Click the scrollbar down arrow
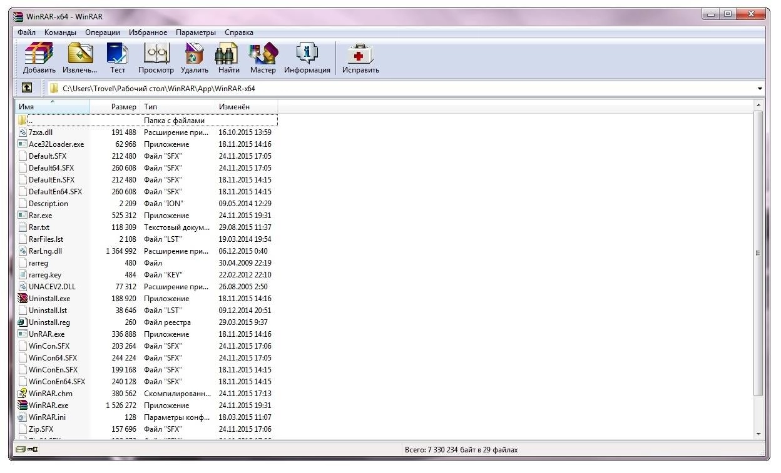This screenshot has width=781, height=473. point(758,434)
